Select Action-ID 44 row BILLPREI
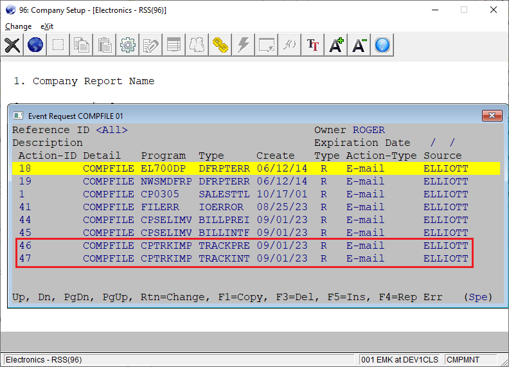Screen dimensions: 509x367 pyautogui.click(x=256, y=220)
